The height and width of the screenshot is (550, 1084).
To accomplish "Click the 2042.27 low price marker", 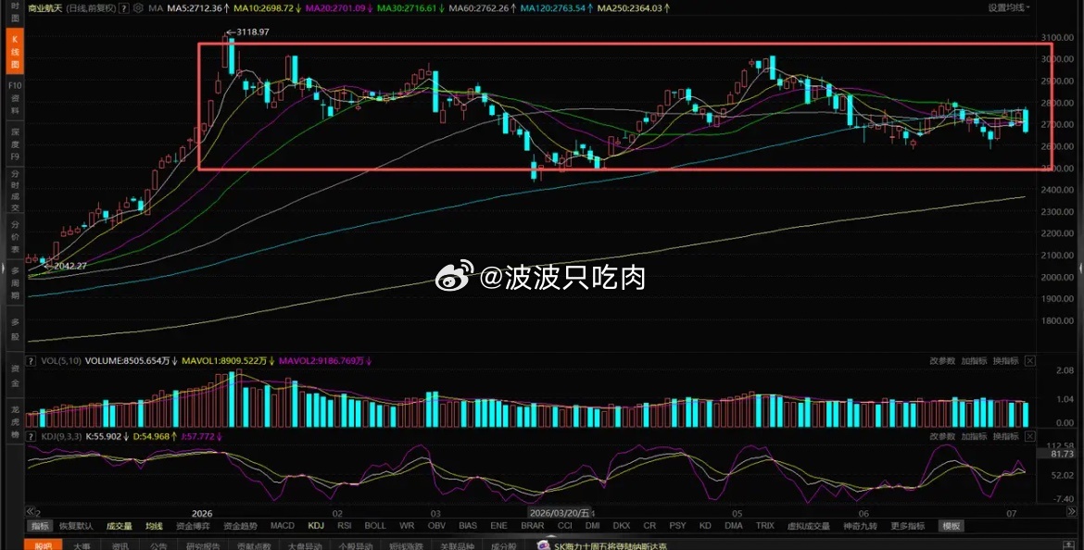I will [67, 266].
